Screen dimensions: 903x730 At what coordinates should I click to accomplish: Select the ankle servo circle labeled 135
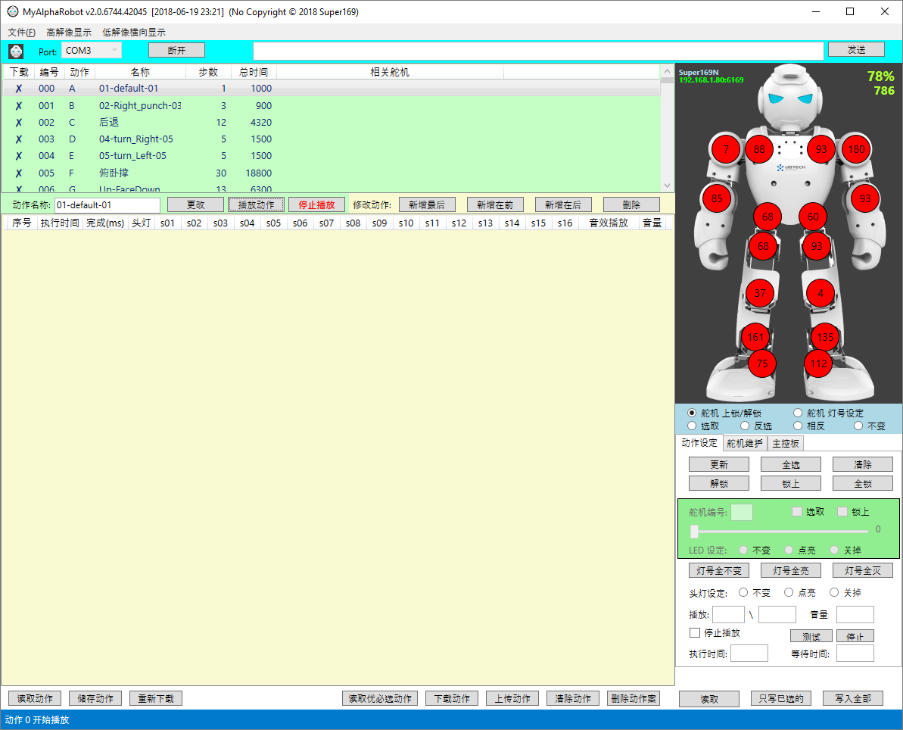point(825,337)
